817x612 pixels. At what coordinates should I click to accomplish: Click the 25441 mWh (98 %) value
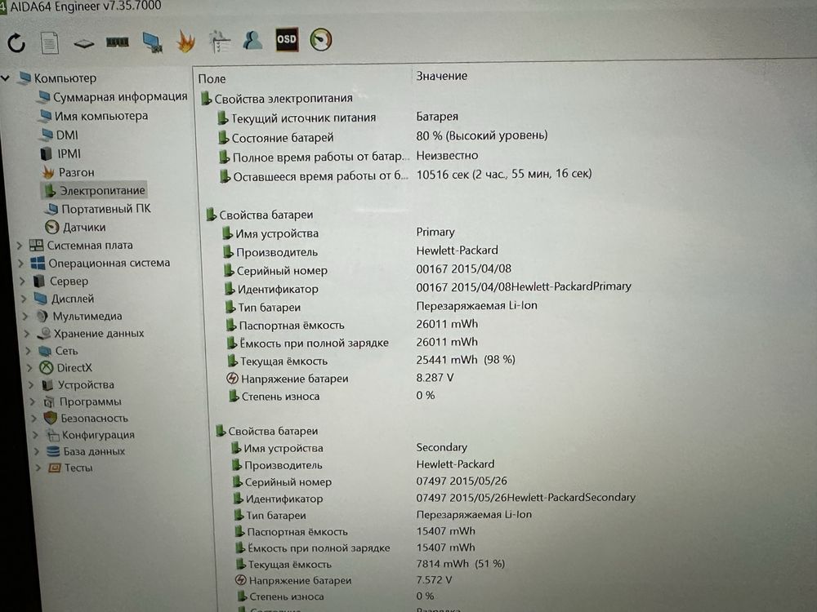pyautogui.click(x=466, y=360)
